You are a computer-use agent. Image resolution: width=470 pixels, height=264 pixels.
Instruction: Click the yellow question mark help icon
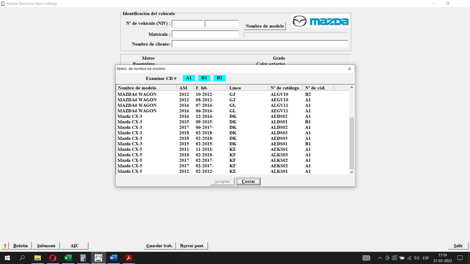5,246
